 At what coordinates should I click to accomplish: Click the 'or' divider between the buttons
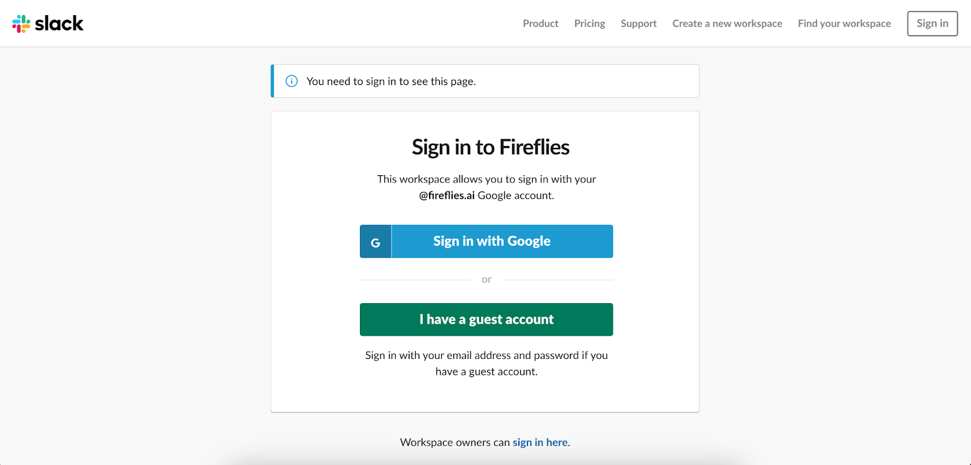pyautogui.click(x=486, y=279)
